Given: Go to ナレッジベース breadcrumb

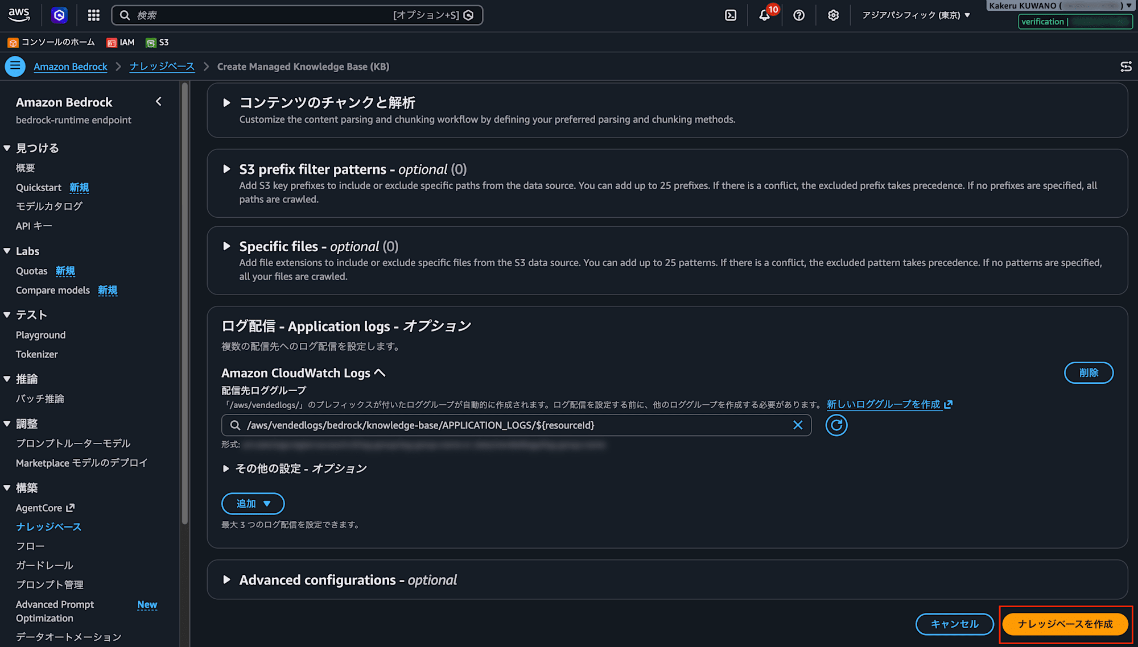Looking at the screenshot, I should [x=162, y=67].
